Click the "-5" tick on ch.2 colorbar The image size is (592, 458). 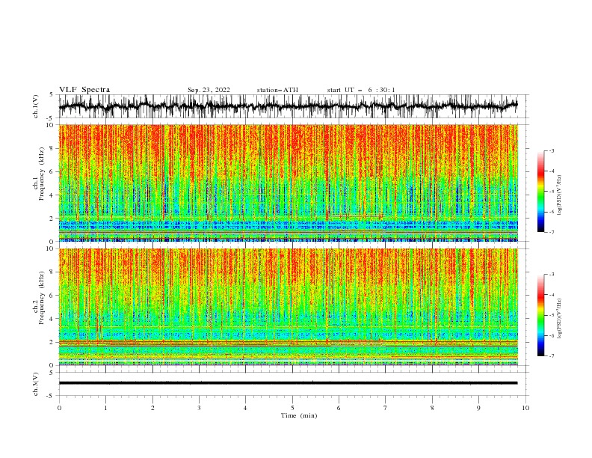click(551, 315)
